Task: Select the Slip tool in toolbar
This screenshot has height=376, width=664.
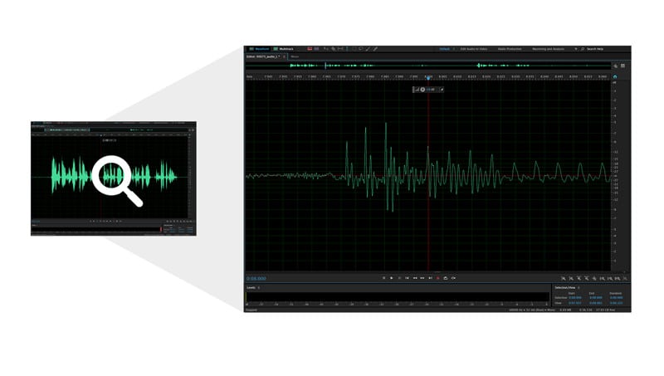Action: pos(340,49)
